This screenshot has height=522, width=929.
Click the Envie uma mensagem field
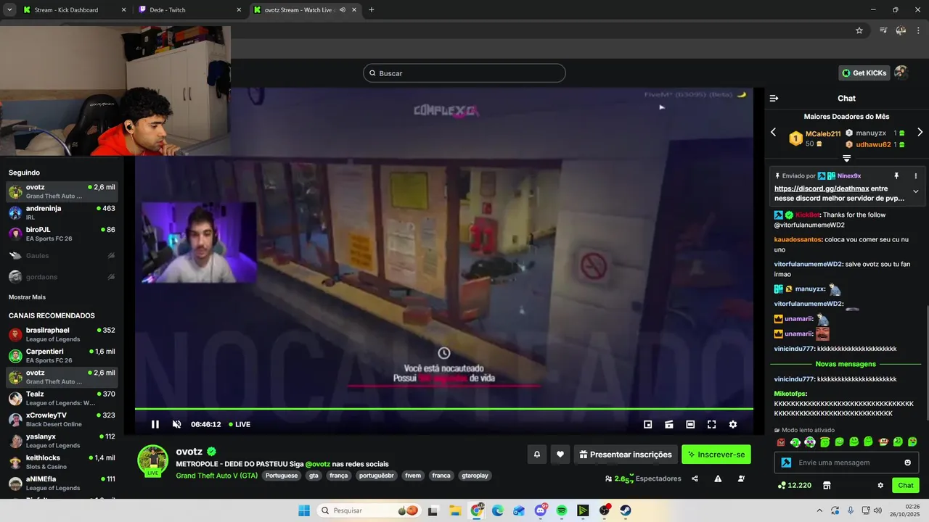point(846,463)
